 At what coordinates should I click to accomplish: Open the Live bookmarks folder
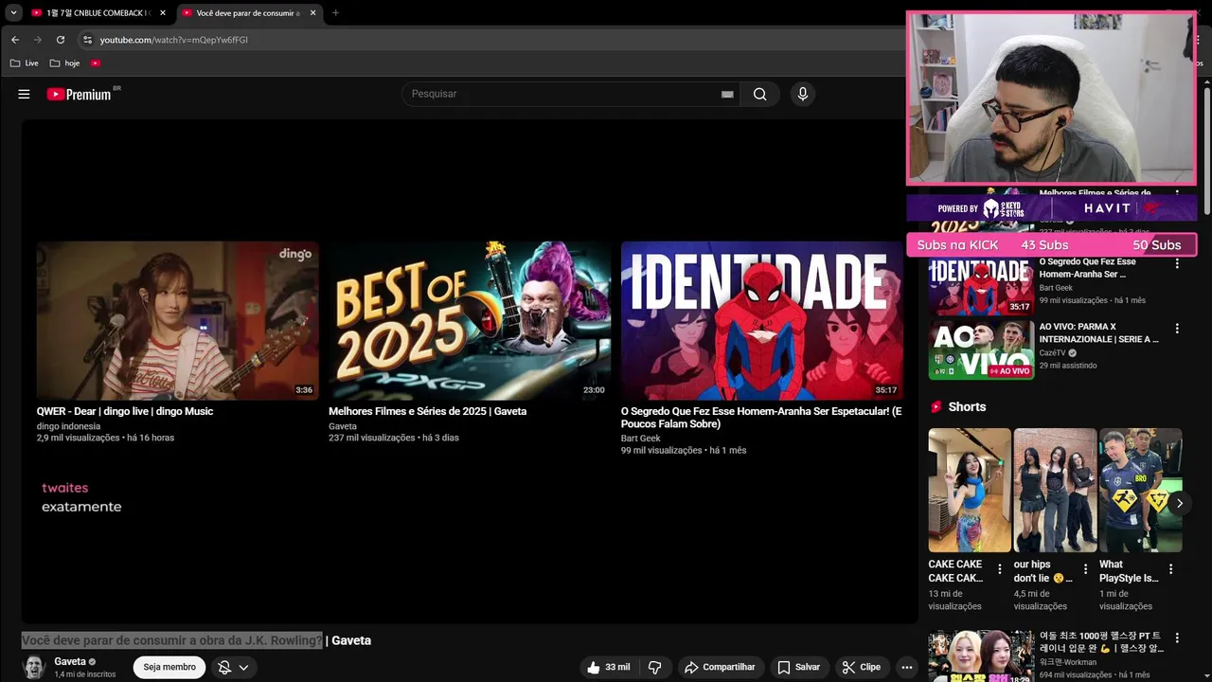(x=25, y=63)
